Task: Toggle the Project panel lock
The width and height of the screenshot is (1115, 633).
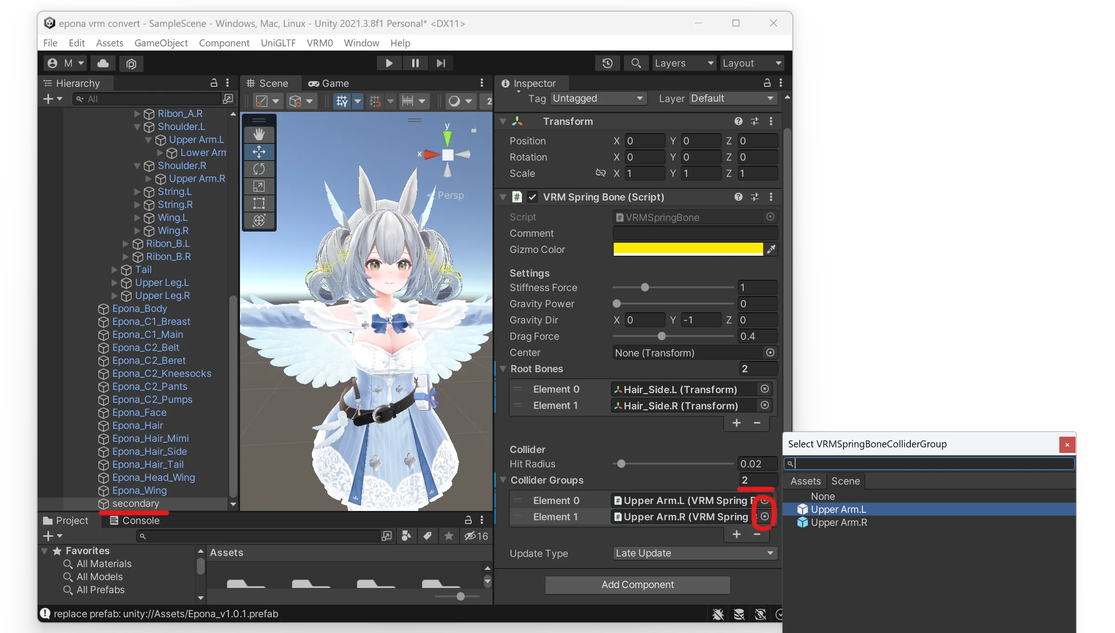Action: (468, 520)
